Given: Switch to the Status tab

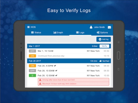Looking at the screenshot, I should [36, 32].
